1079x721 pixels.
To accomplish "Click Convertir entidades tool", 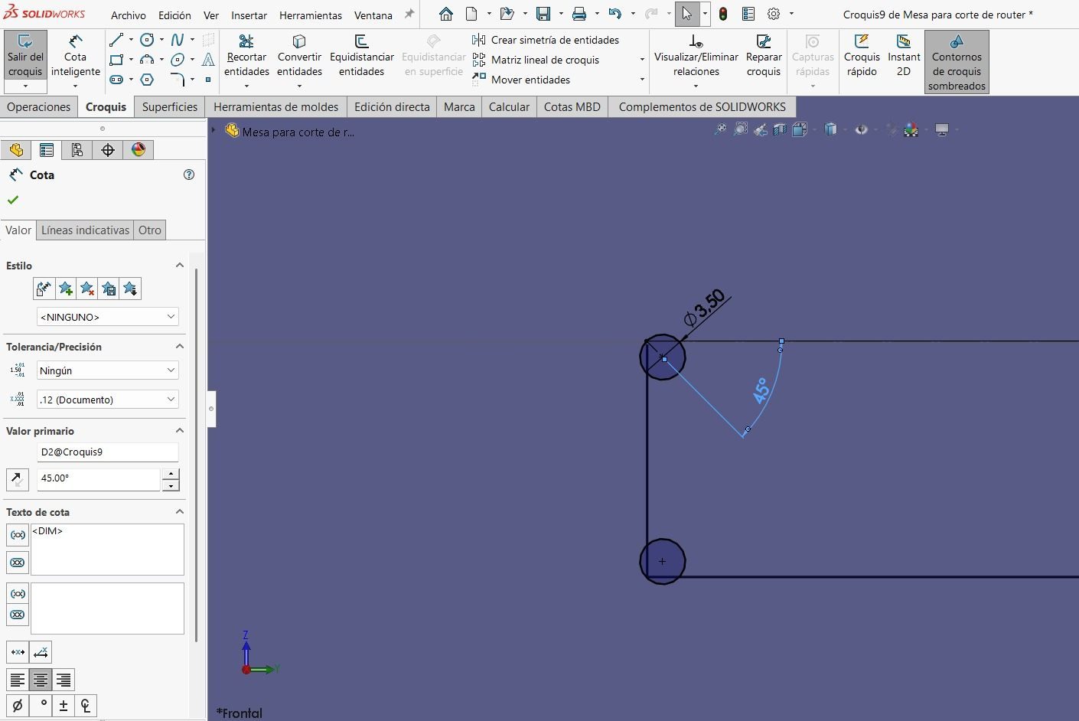I will click(299, 55).
